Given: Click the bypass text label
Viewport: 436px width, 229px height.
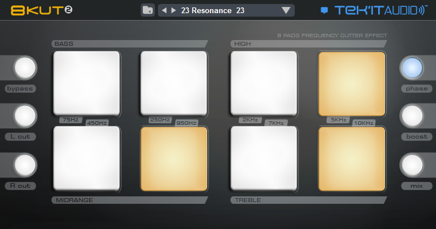Looking at the screenshot, I should point(20,89).
